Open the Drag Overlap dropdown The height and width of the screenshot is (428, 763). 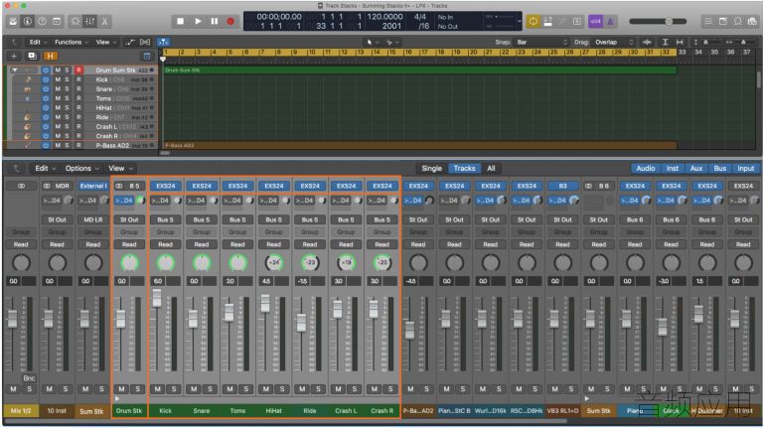(x=615, y=43)
